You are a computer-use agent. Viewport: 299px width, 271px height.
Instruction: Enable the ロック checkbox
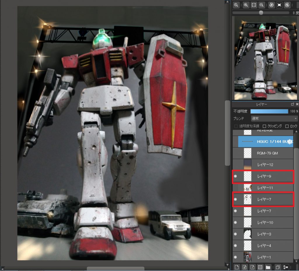[x=287, y=126]
